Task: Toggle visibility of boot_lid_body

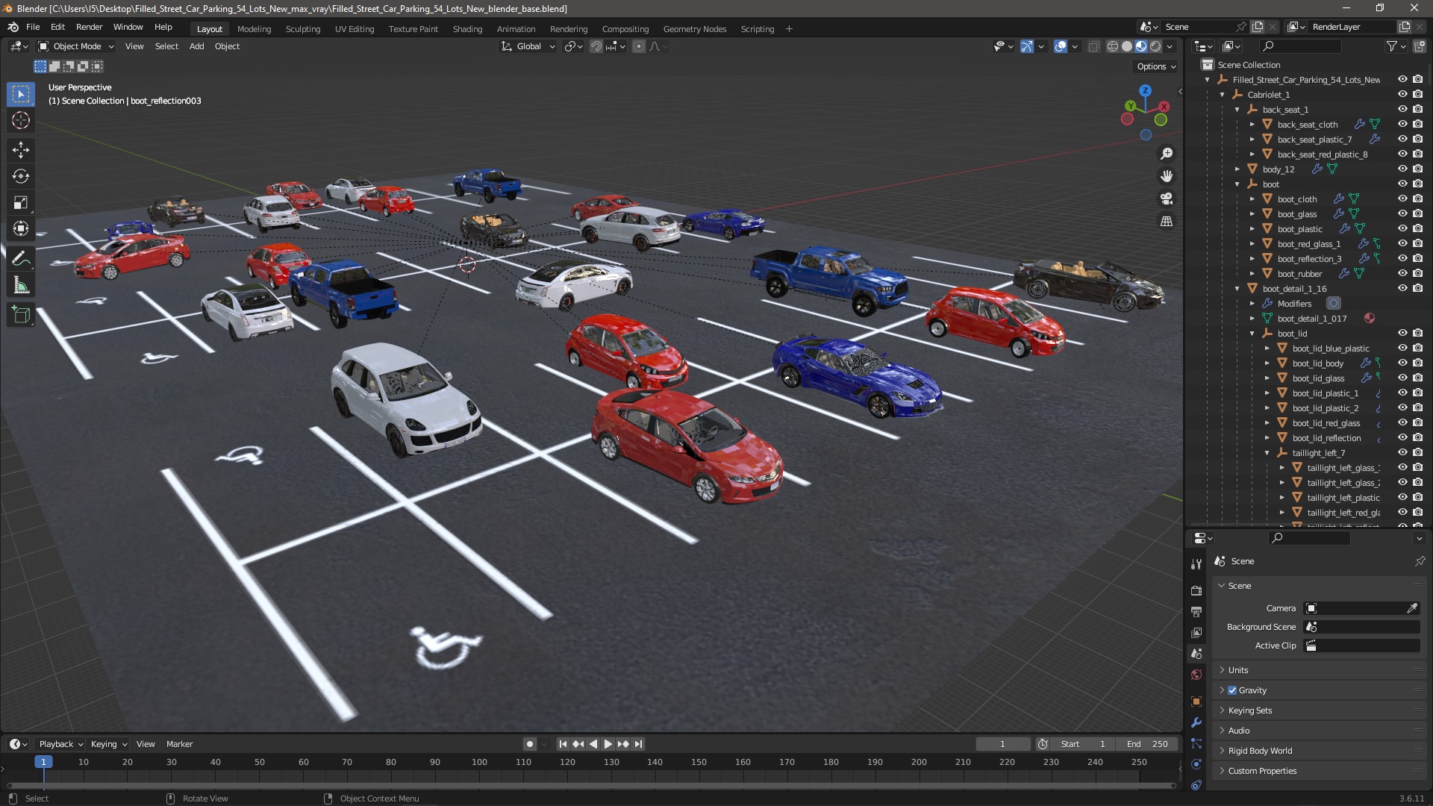Action: 1402,363
